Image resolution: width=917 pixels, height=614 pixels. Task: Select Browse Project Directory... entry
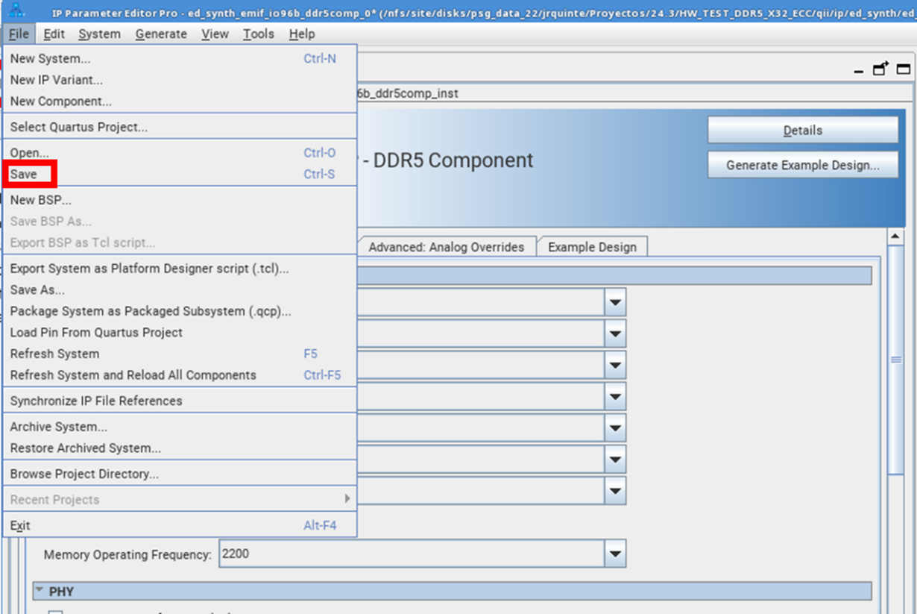(x=180, y=474)
